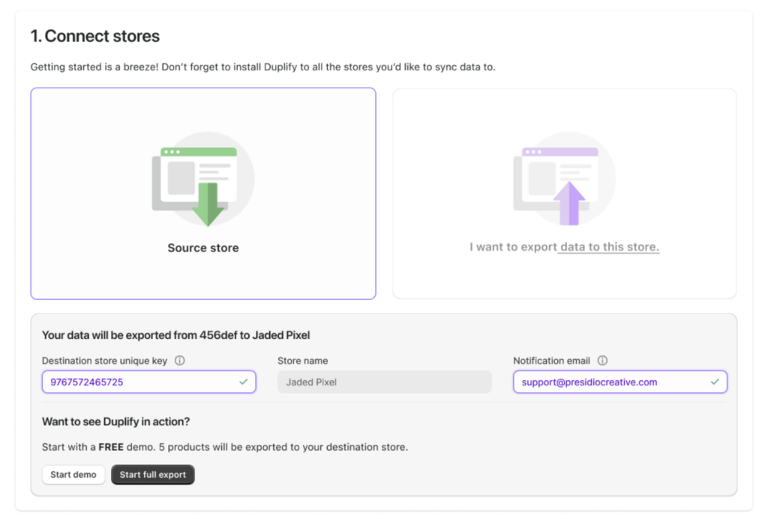768x519 pixels.
Task: Click the Notification email input field
Action: pos(607,382)
